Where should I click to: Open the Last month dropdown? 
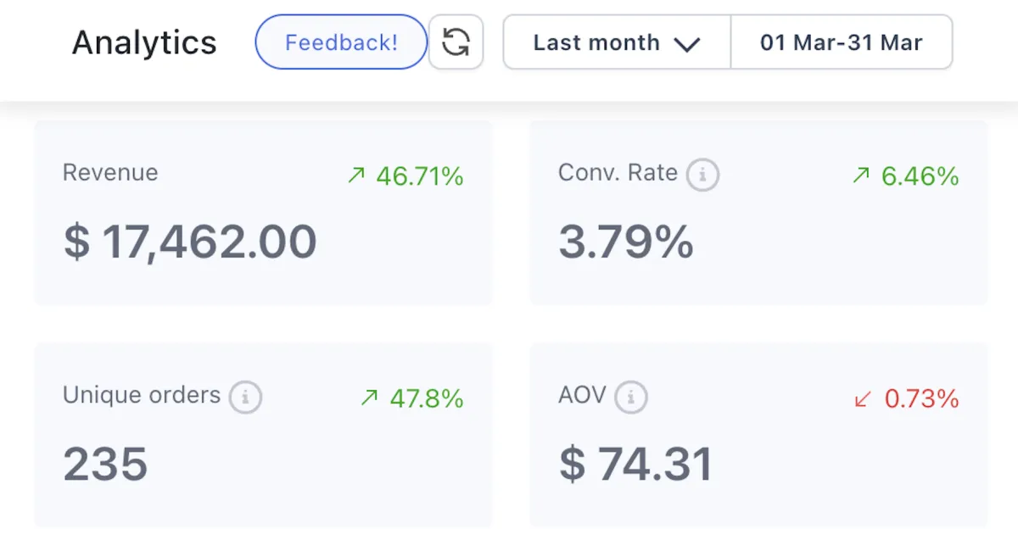point(616,42)
